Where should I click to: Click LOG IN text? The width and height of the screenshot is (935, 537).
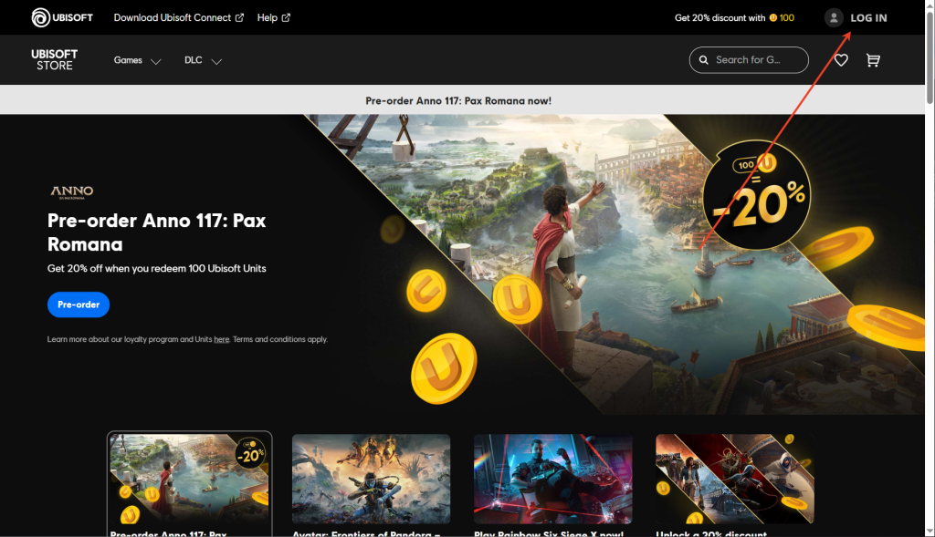[x=868, y=17]
